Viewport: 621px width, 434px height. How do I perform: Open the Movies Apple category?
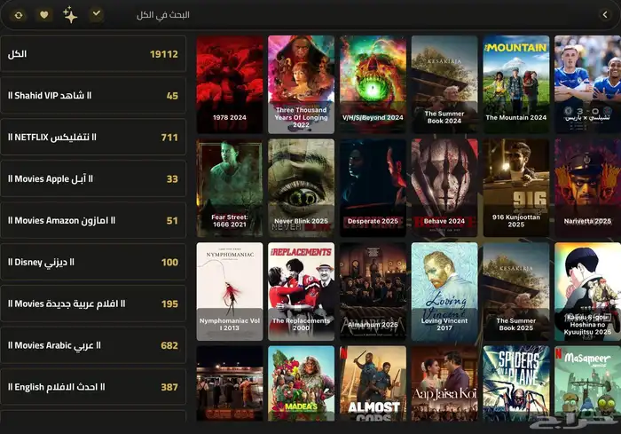pyautogui.click(x=93, y=179)
